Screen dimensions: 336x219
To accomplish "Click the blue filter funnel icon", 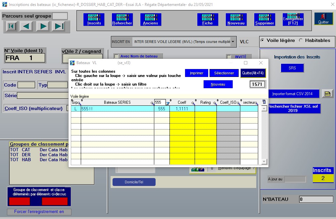I will [x=168, y=103].
